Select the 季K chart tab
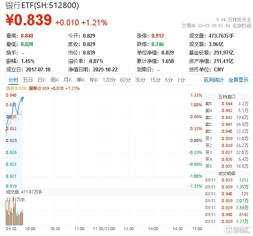 tap(81, 80)
